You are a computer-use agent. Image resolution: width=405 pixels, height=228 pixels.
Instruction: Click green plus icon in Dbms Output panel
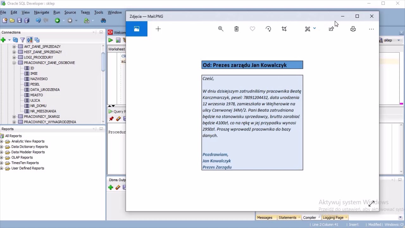(x=110, y=187)
